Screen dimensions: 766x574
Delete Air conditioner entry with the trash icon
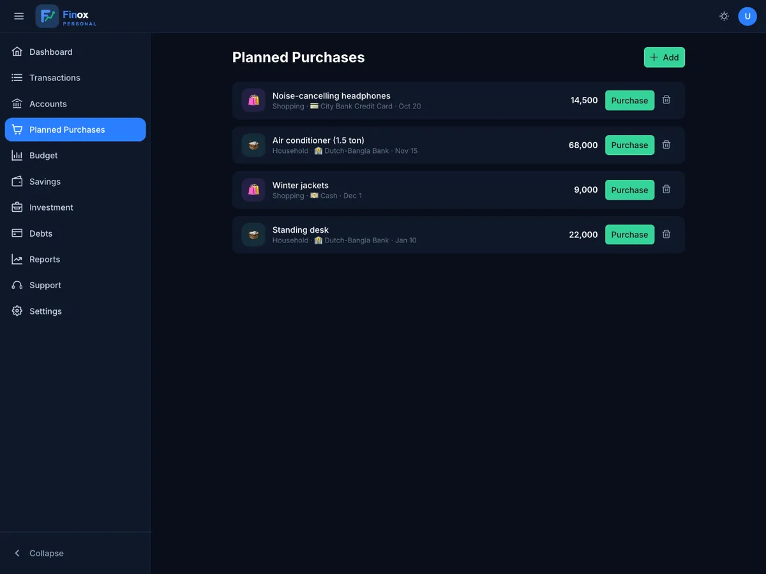pos(666,145)
